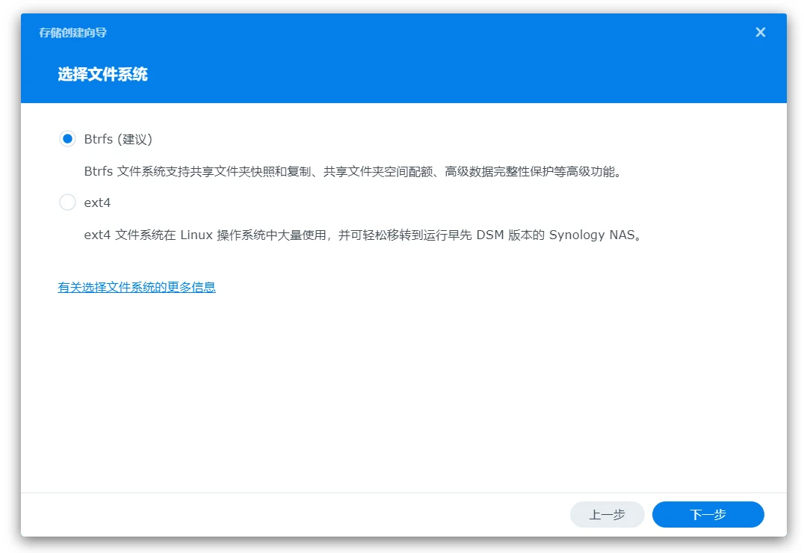804x553 pixels.
Task: Click the "Btrfs (建议)" option label
Action: tap(118, 139)
